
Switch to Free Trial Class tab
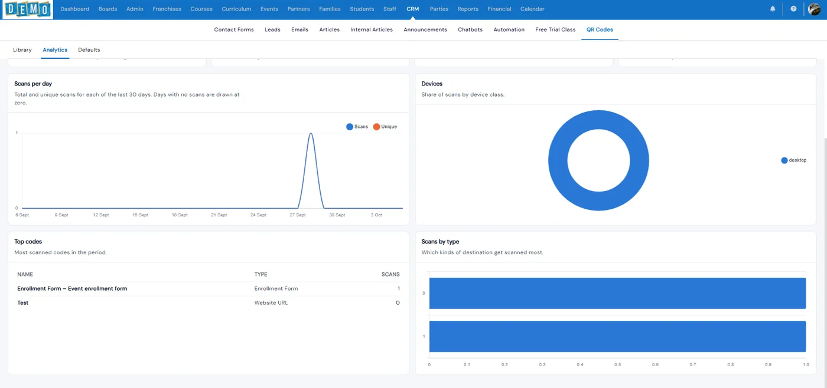(555, 29)
